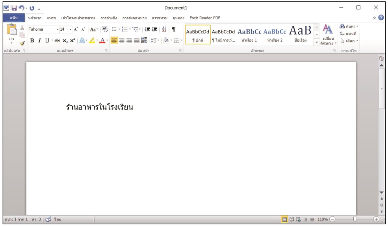Click the Cut scissors icon
The height and width of the screenshot is (226, 388).
[22, 28]
